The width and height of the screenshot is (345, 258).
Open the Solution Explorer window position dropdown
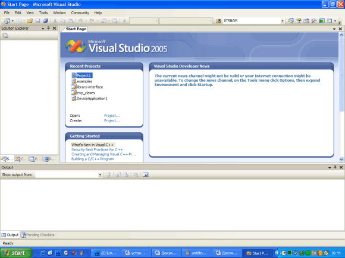(43, 28)
